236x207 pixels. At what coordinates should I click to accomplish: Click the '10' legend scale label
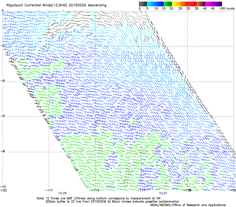(156, 8)
